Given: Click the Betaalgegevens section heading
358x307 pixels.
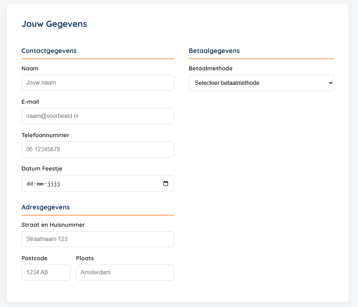Looking at the screenshot, I should click(214, 51).
